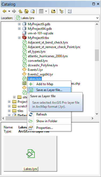This screenshot has height=177, width=101.
Task: Open the Location combo box dropdown
Action: (97, 18)
